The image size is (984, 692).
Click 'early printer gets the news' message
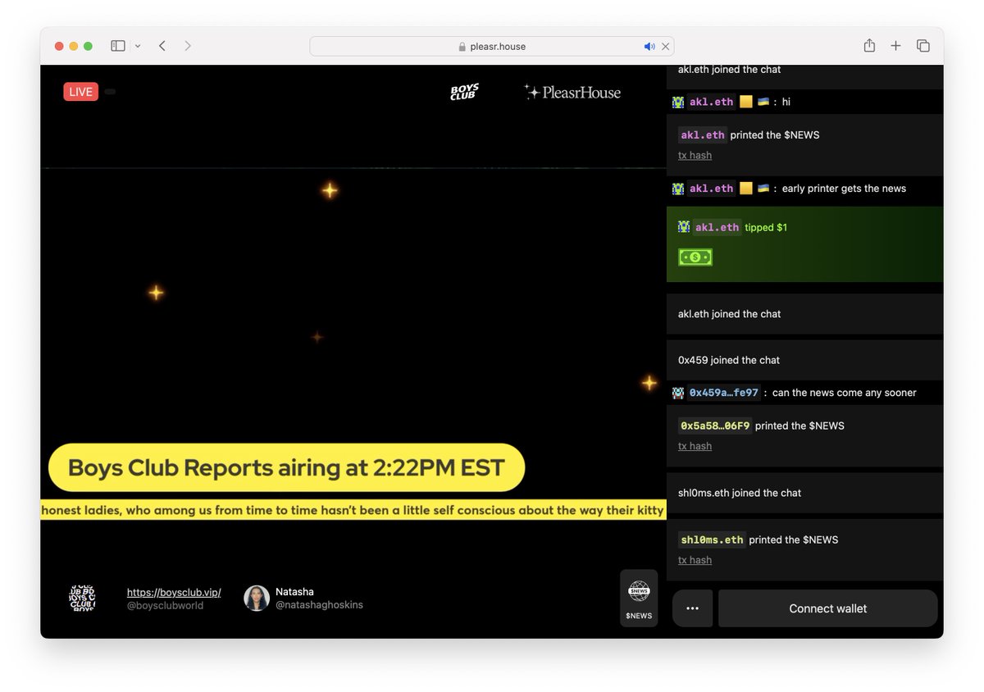pos(844,189)
